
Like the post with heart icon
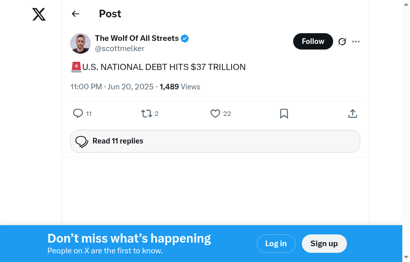(215, 113)
